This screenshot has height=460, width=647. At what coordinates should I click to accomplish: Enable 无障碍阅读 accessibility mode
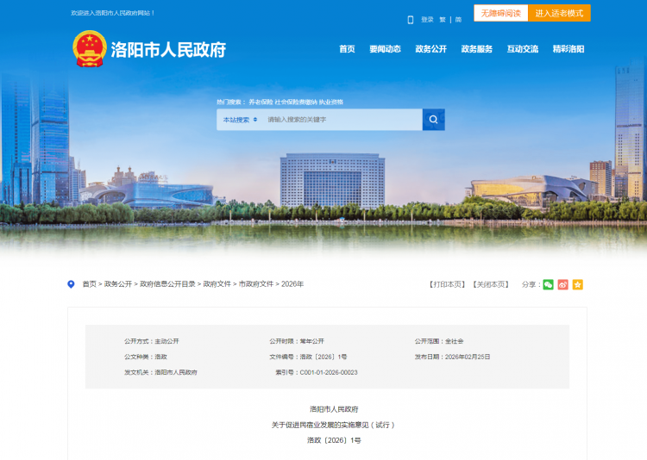point(500,14)
